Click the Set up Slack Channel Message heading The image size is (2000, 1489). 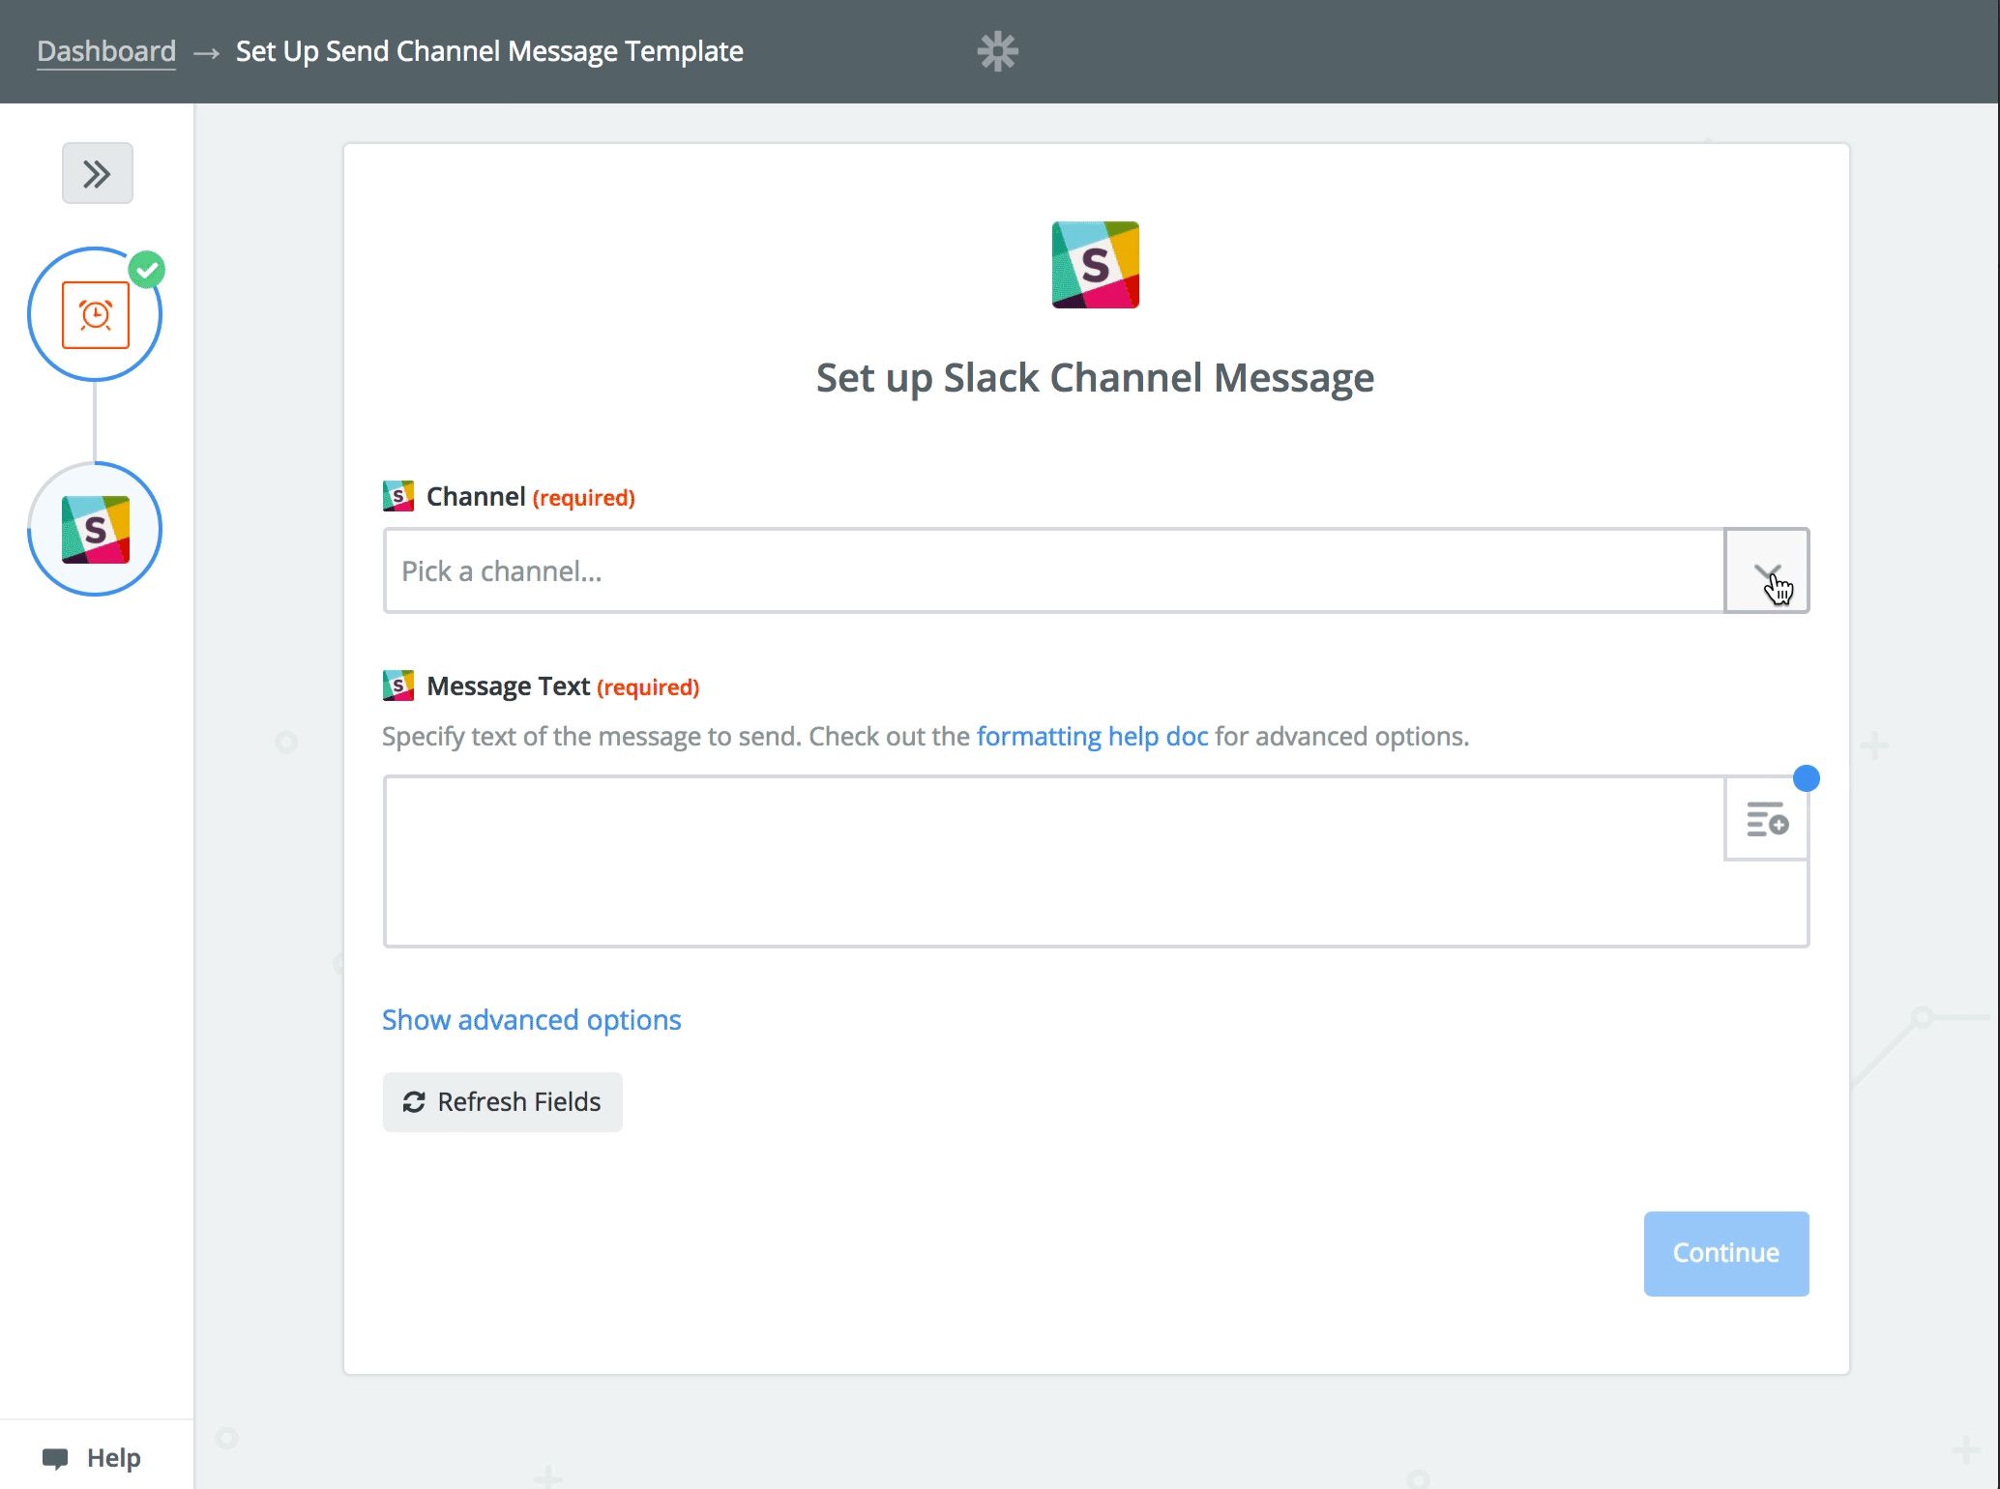click(1095, 378)
